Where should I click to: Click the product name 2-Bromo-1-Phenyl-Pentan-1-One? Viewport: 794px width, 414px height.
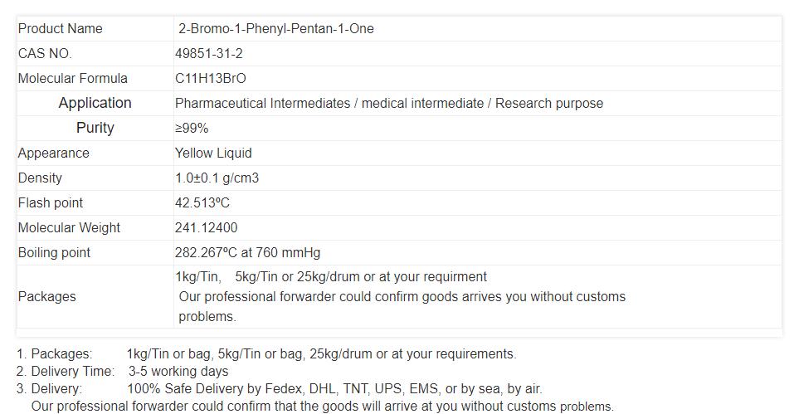275,29
